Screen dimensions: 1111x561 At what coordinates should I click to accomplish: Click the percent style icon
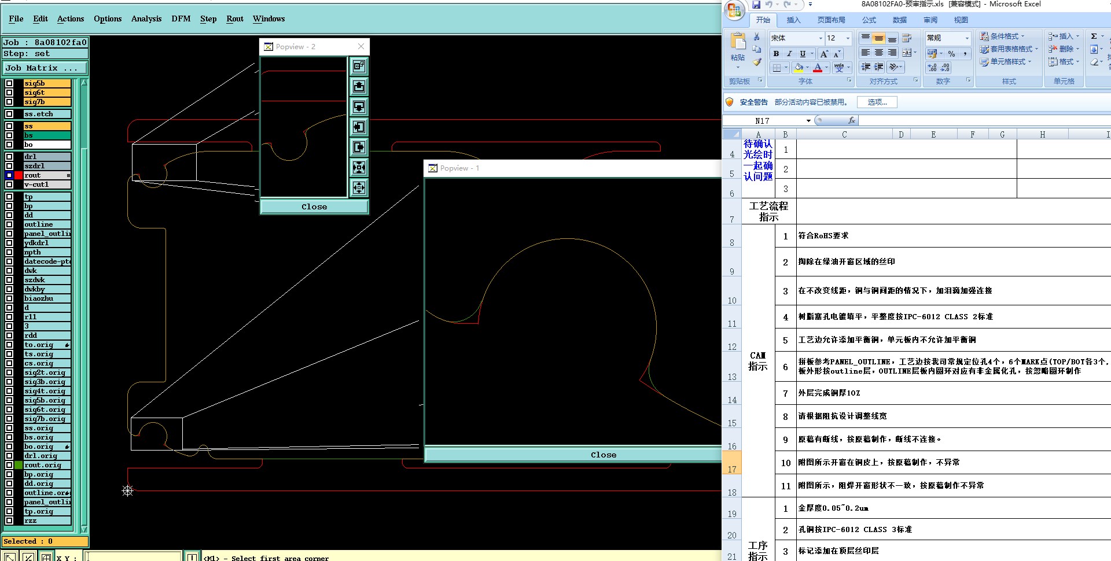(x=951, y=54)
